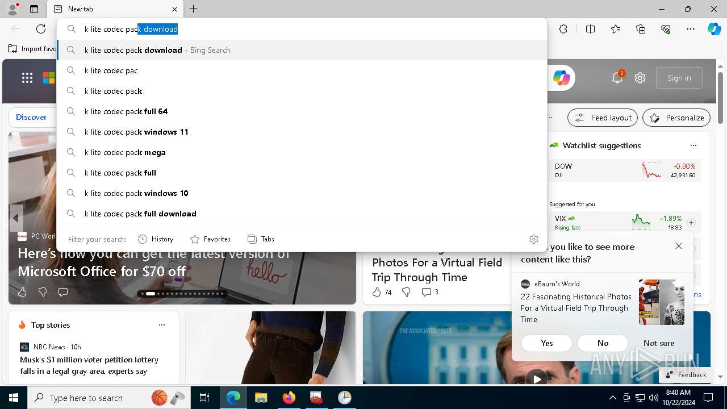Screen dimensions: 727x409
Task: Select the plain 'k lite codec pack' suggestion
Action: click(302, 91)
